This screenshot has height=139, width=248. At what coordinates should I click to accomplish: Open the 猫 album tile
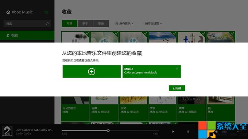[x=221, y=109]
